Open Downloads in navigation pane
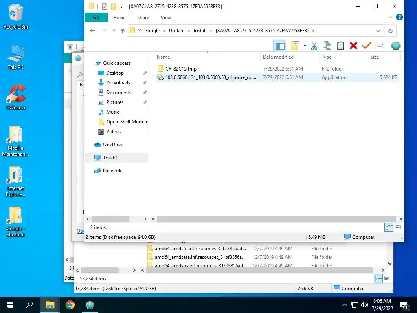417x313 pixels. [x=118, y=83]
